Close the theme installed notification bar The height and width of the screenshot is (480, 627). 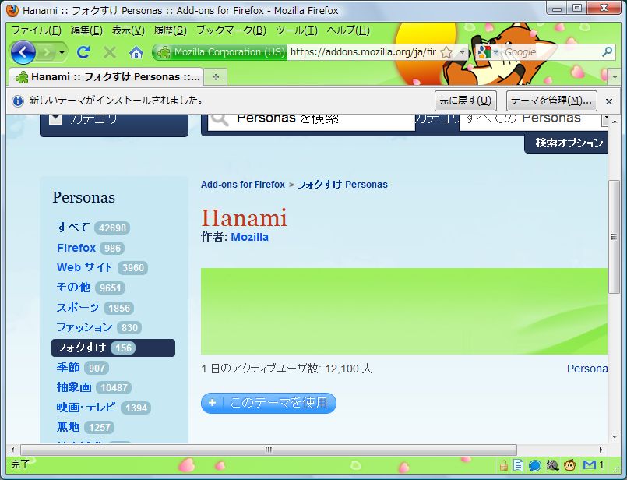608,101
